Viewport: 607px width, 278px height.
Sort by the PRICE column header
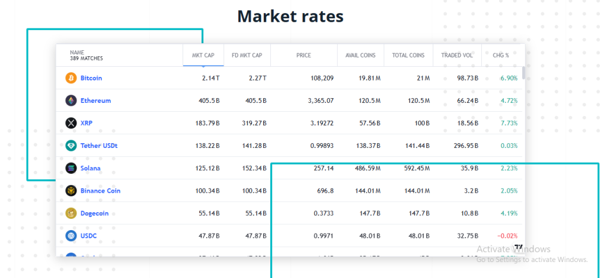click(304, 55)
